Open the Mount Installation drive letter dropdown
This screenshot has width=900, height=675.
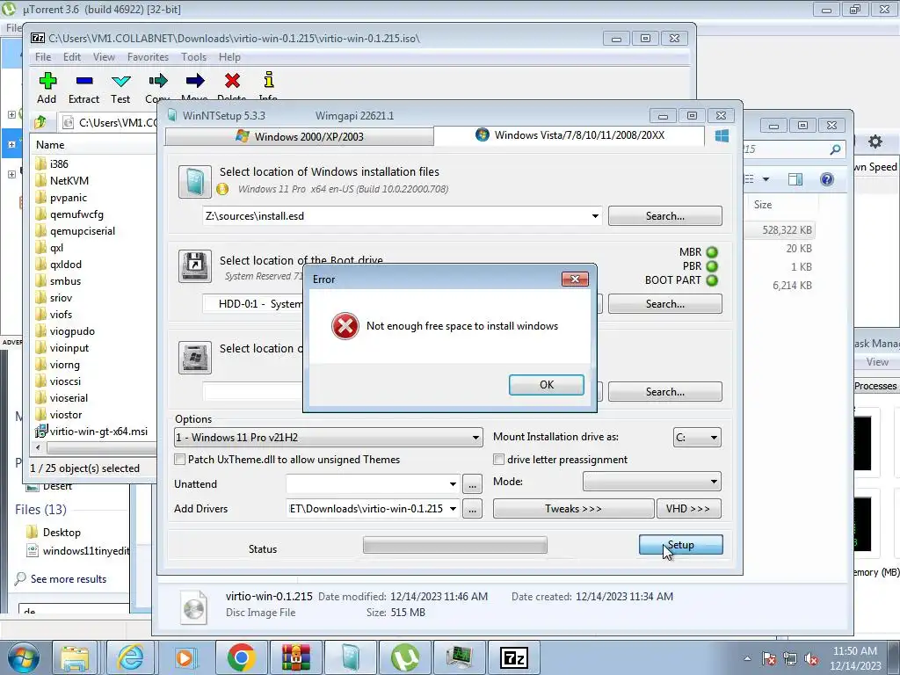tap(697, 438)
